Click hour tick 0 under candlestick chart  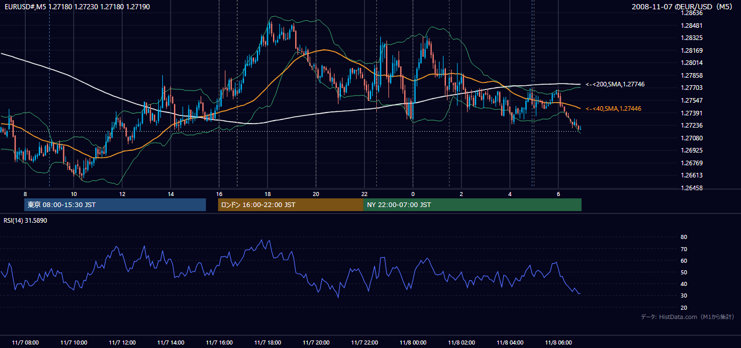(x=413, y=194)
